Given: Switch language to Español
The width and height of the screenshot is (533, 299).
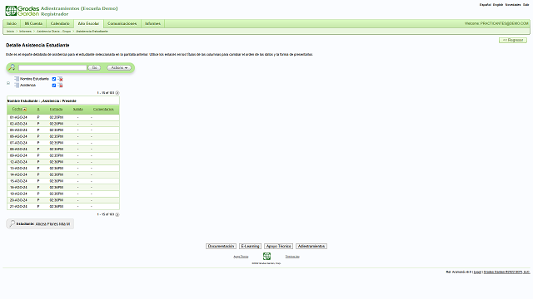Looking at the screenshot, I should [x=485, y=5].
